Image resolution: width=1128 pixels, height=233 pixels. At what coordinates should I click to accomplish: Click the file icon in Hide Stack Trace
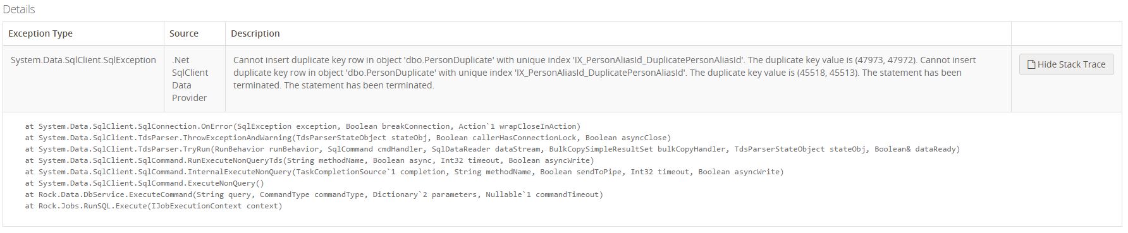pyautogui.click(x=1031, y=64)
